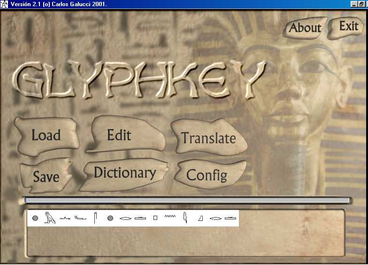Load a hieroglyph file
The height and width of the screenshot is (265, 368).
(46, 135)
